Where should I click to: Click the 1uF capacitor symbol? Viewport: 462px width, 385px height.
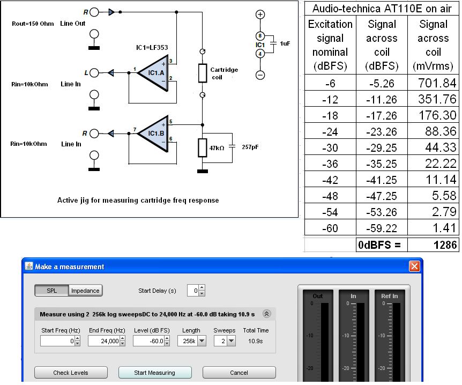point(273,43)
